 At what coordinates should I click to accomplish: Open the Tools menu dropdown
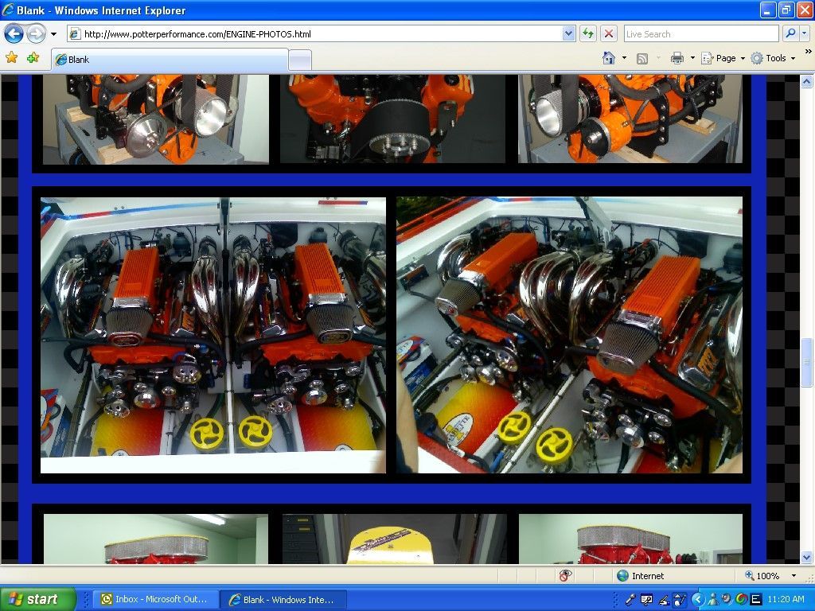(774, 58)
